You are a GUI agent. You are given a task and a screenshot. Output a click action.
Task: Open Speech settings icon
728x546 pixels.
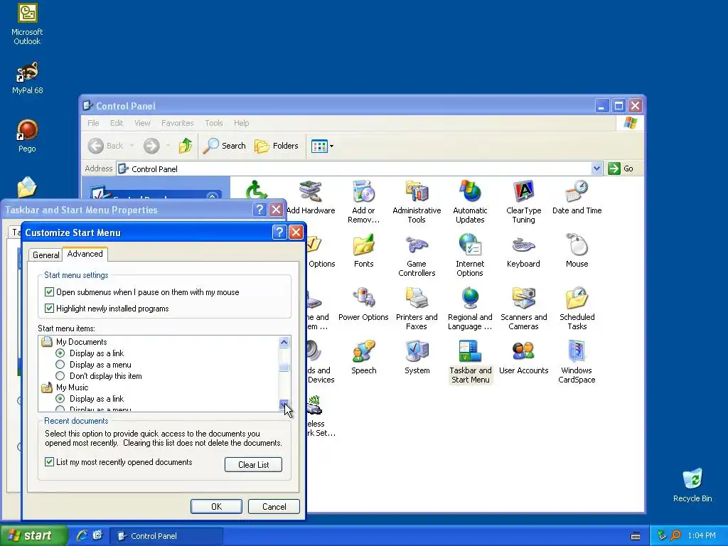[363, 358]
